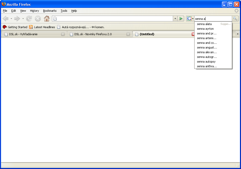Close the Novinky Firefoxu 2.0 tab

tap(128, 34)
